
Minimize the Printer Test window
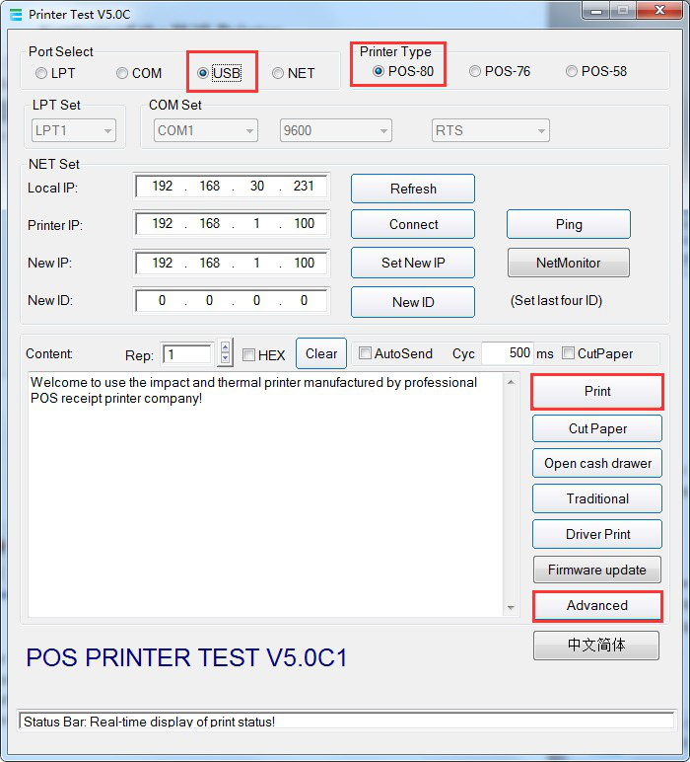pyautogui.click(x=596, y=11)
